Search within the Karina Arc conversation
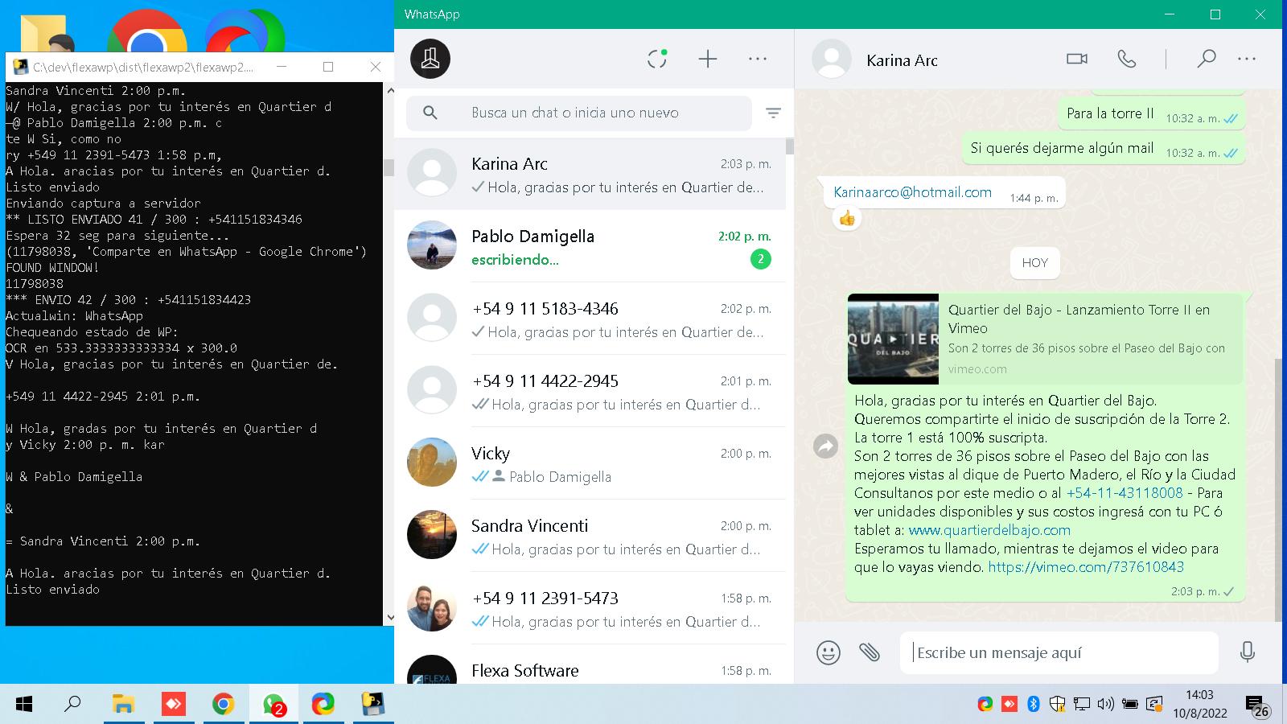1287x724 pixels. point(1206,59)
